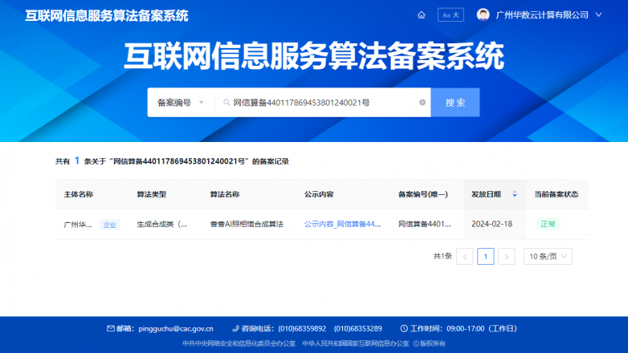This screenshot has width=628, height=353.
Task: Open the 公示内容_网信算备 link in the result row
Action: 342,224
